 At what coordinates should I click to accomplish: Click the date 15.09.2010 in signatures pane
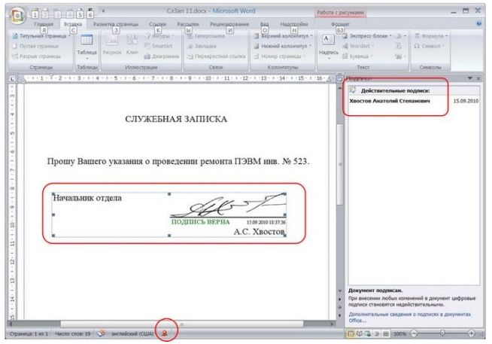pyautogui.click(x=466, y=101)
